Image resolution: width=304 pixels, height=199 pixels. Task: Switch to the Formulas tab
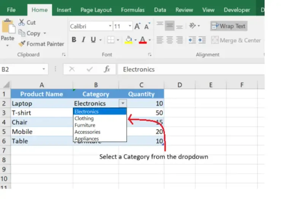tap(133, 10)
